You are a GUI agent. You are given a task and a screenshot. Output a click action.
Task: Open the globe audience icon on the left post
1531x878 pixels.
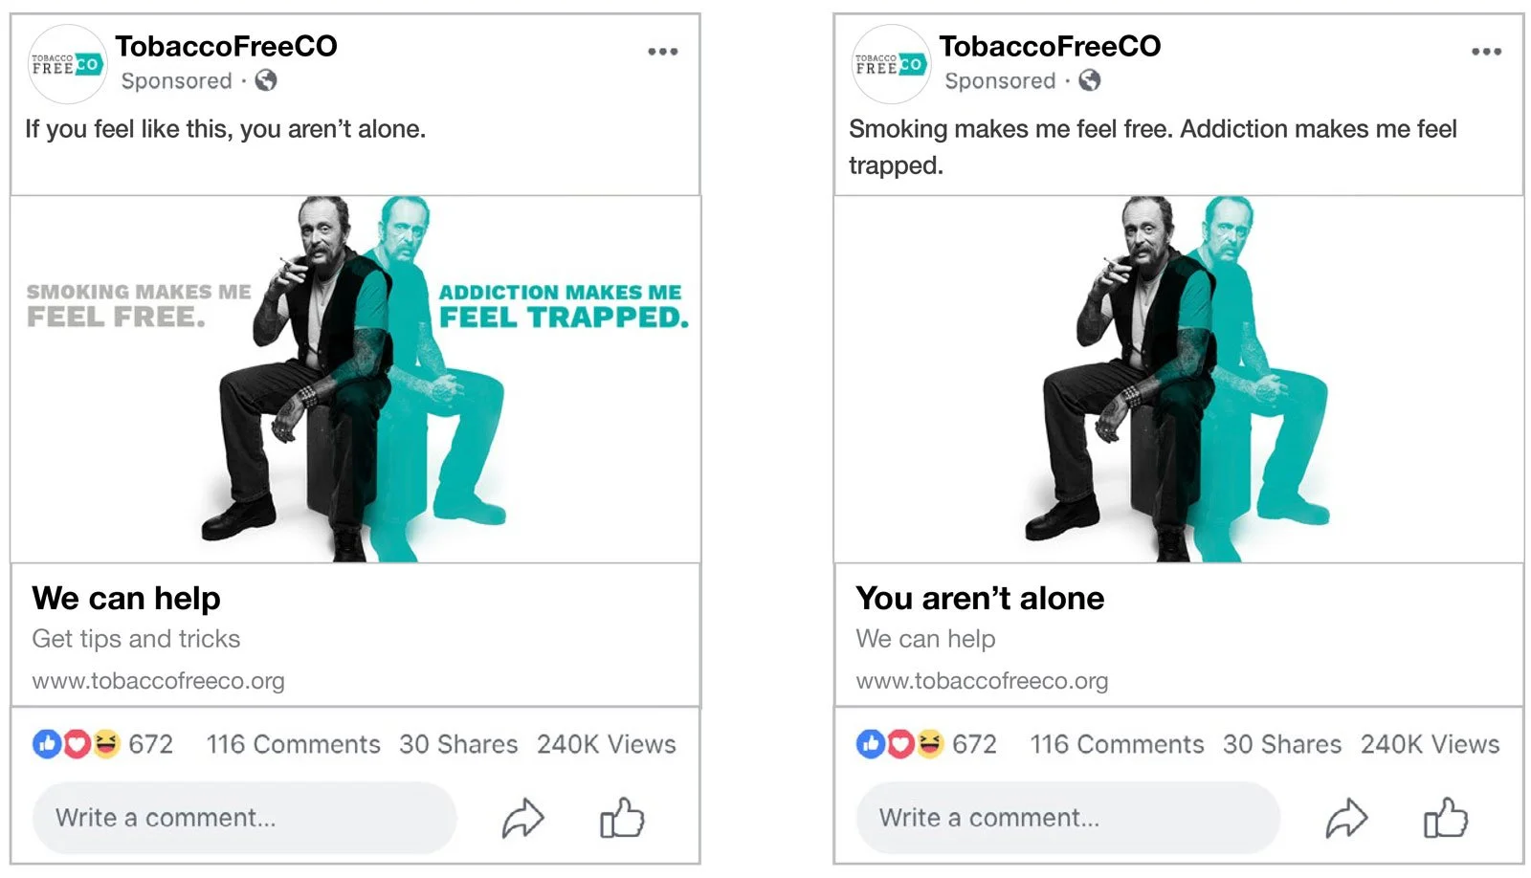[x=267, y=82]
